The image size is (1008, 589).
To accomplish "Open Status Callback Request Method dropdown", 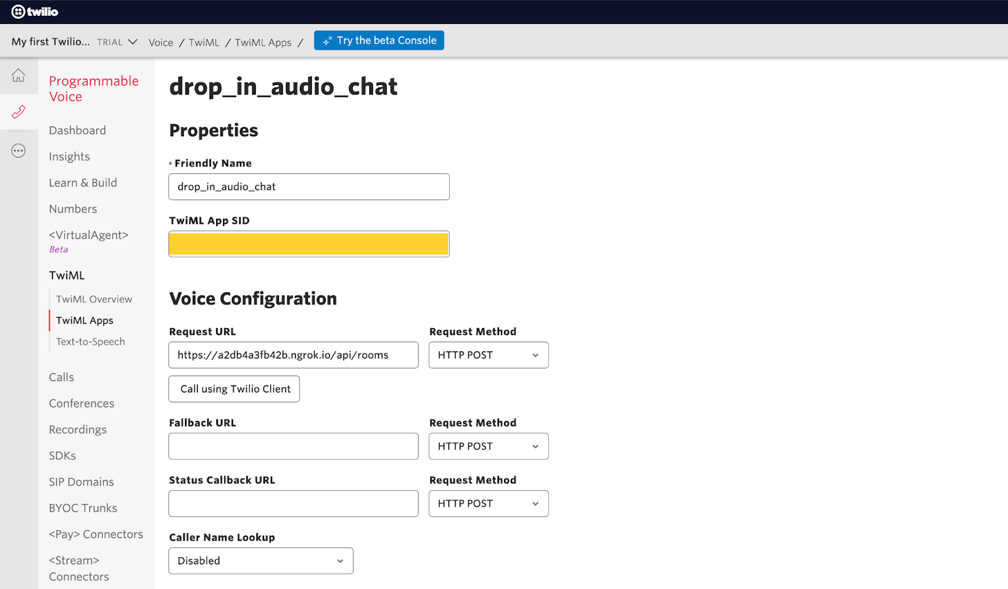I will pyautogui.click(x=489, y=504).
